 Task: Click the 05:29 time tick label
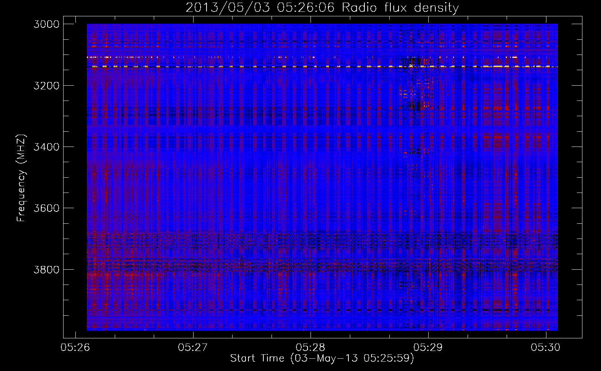pos(428,348)
